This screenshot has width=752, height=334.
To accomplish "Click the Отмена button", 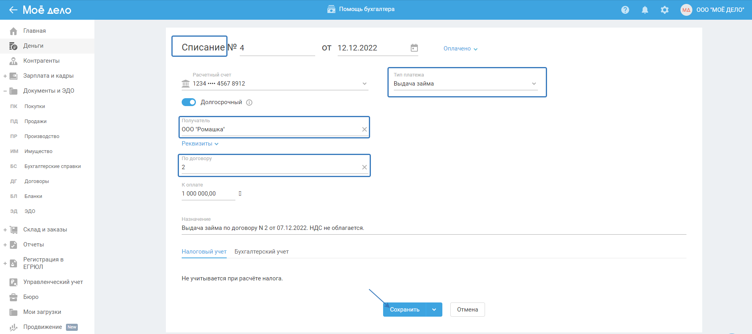I will (x=468, y=310).
